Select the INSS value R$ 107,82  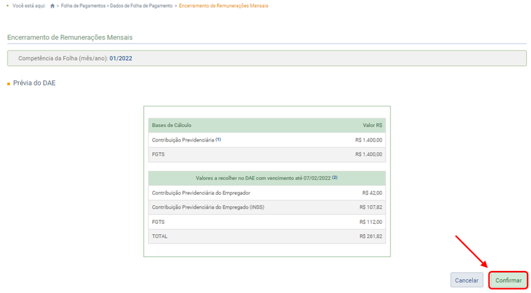coord(371,207)
